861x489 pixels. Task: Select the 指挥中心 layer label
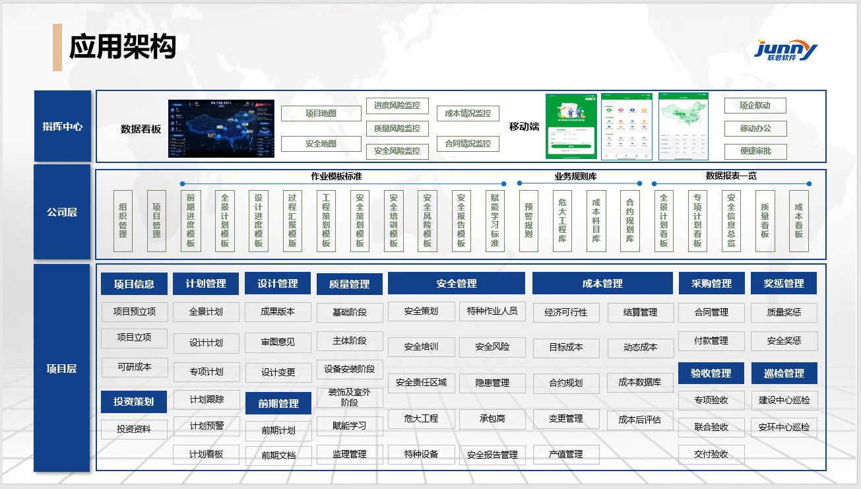[x=63, y=126]
